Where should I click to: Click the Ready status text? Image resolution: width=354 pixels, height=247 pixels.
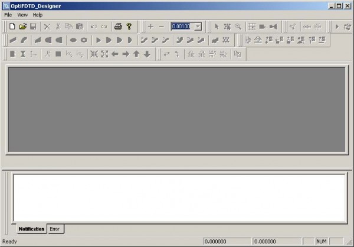click(9, 242)
